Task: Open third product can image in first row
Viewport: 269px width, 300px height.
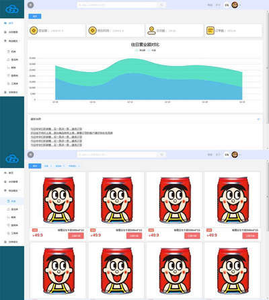Action: pos(175,200)
